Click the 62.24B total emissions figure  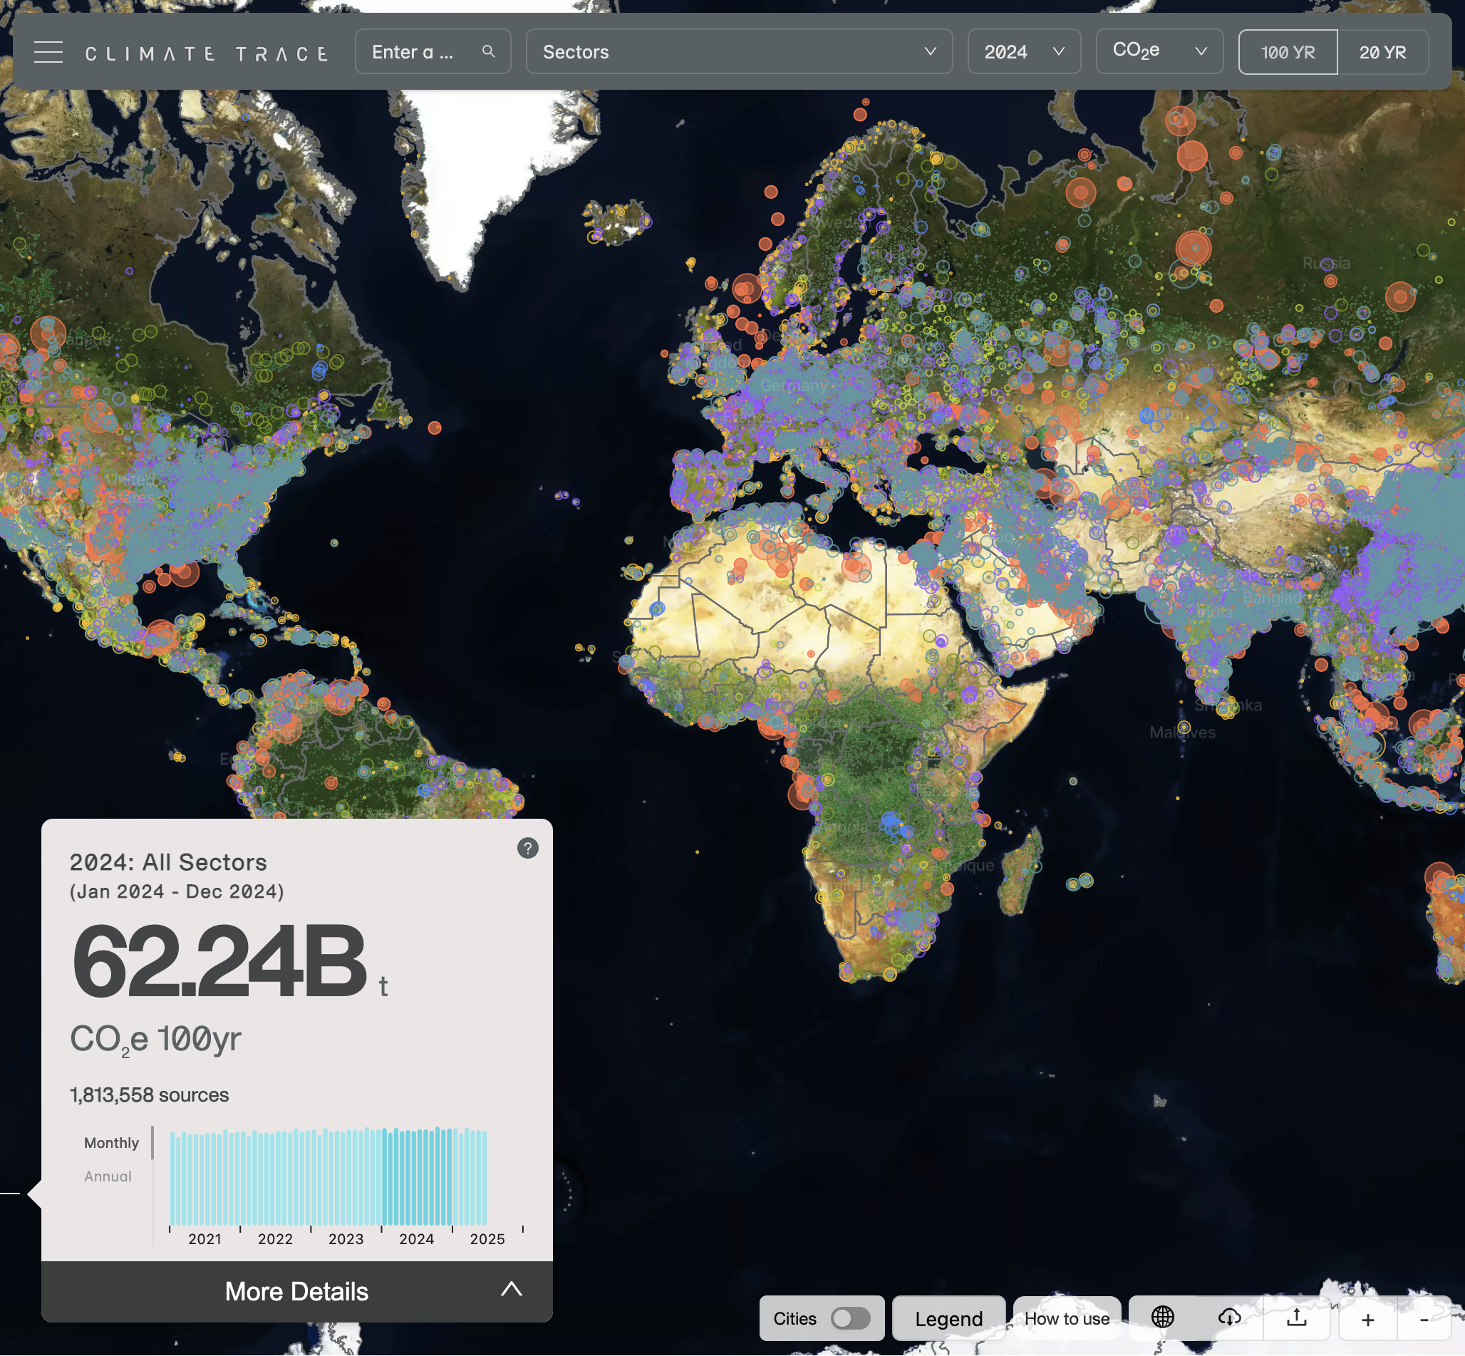coord(219,961)
